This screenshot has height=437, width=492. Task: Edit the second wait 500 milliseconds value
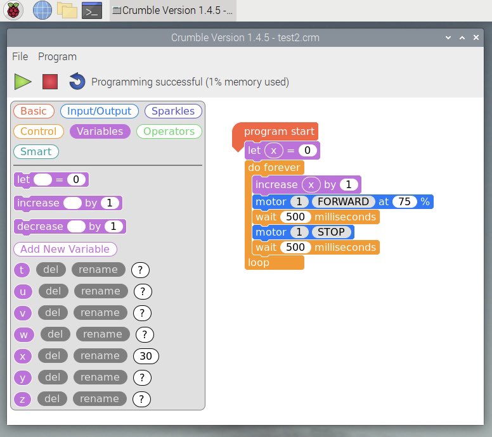click(x=295, y=248)
